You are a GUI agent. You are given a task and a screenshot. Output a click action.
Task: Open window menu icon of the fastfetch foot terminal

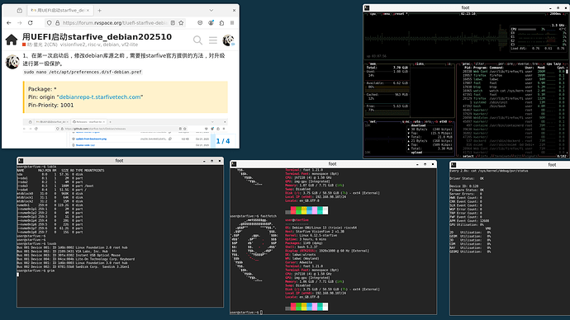point(234,164)
